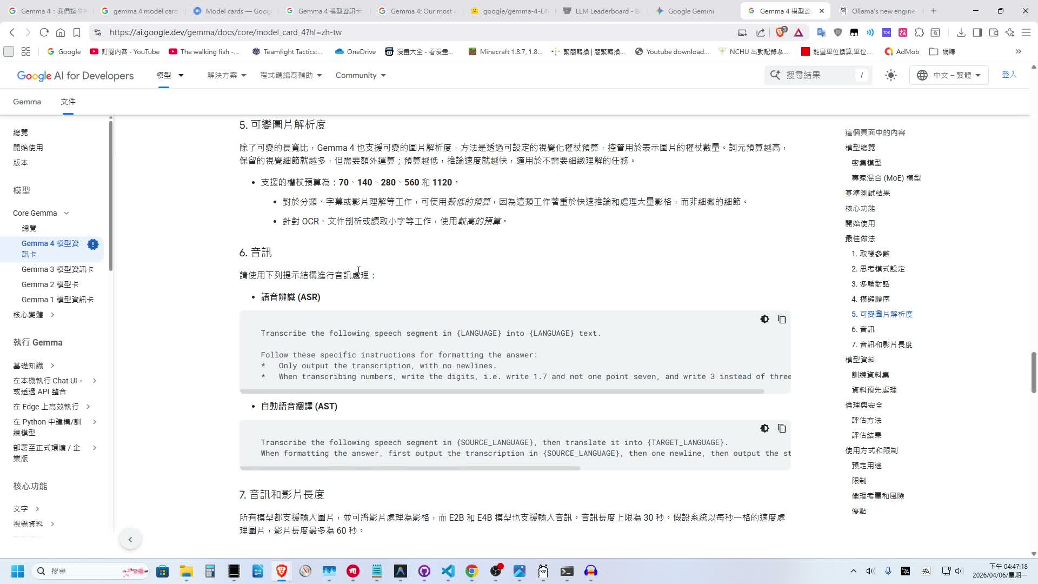Jump to 基準測試結果 in page contents

pos(868,193)
